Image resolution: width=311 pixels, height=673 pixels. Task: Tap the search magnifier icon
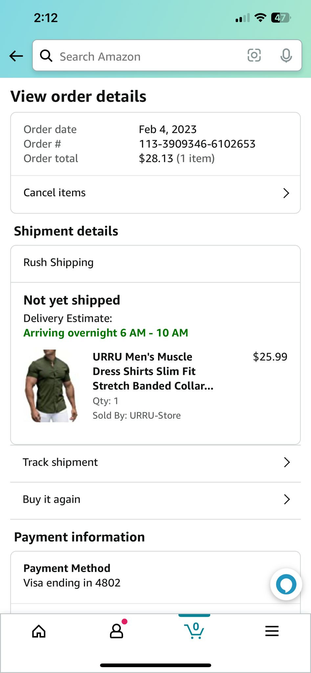pyautogui.click(x=46, y=56)
